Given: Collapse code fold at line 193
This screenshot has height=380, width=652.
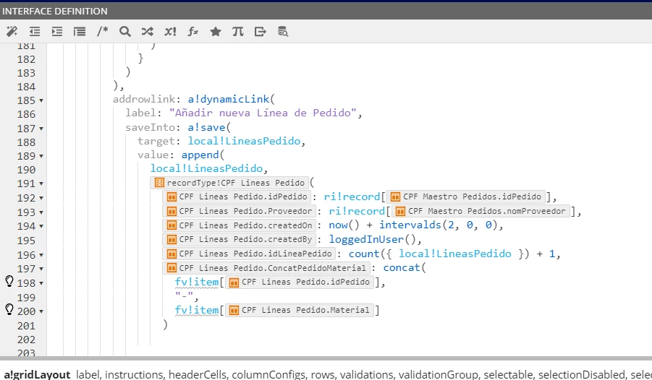Looking at the screenshot, I should (x=41, y=212).
